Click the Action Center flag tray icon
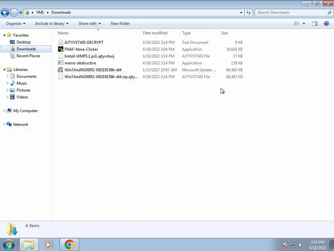Screen dimensions: 334x251 (285, 245)
